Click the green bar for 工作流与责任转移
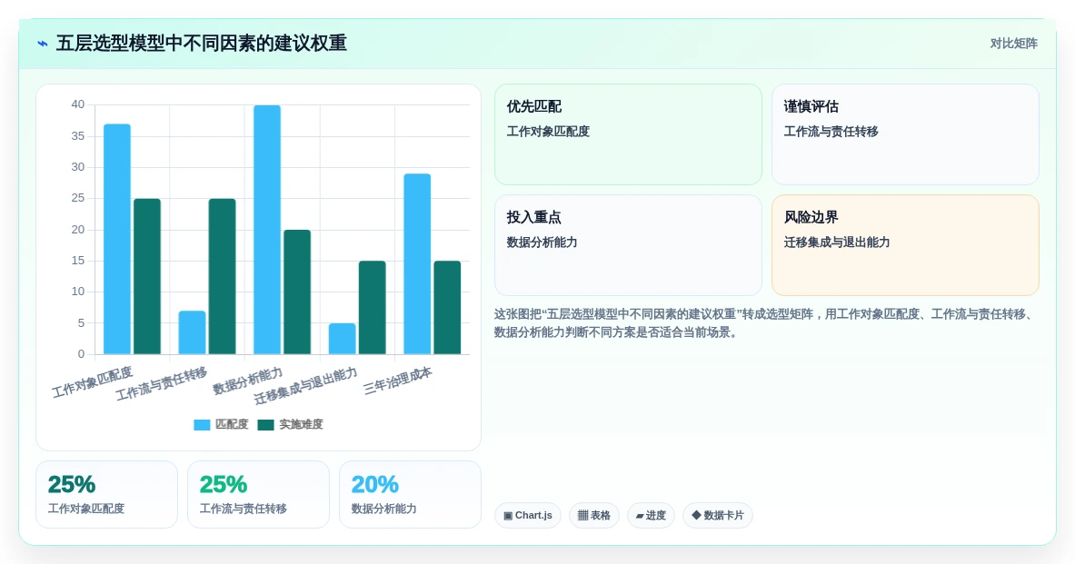 (x=222, y=276)
